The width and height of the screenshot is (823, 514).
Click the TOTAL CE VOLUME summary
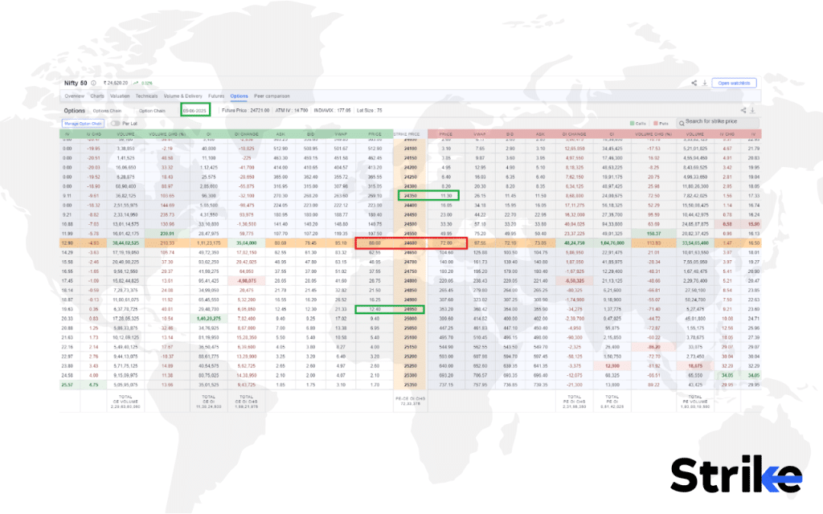coord(125,402)
